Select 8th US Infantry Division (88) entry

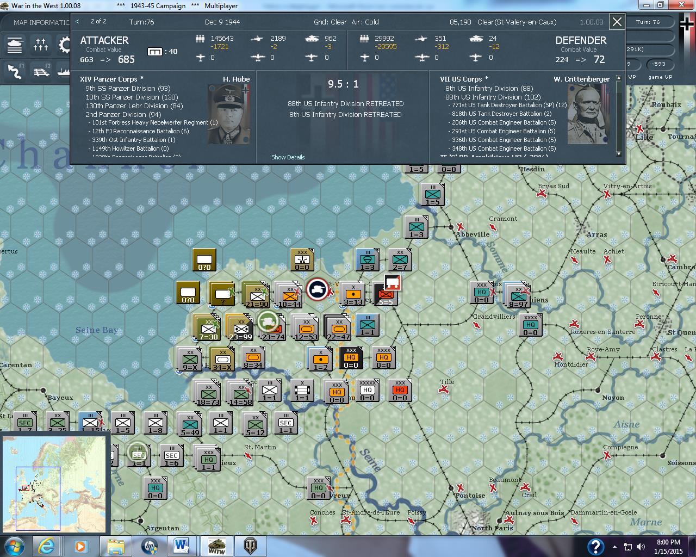[x=489, y=88]
